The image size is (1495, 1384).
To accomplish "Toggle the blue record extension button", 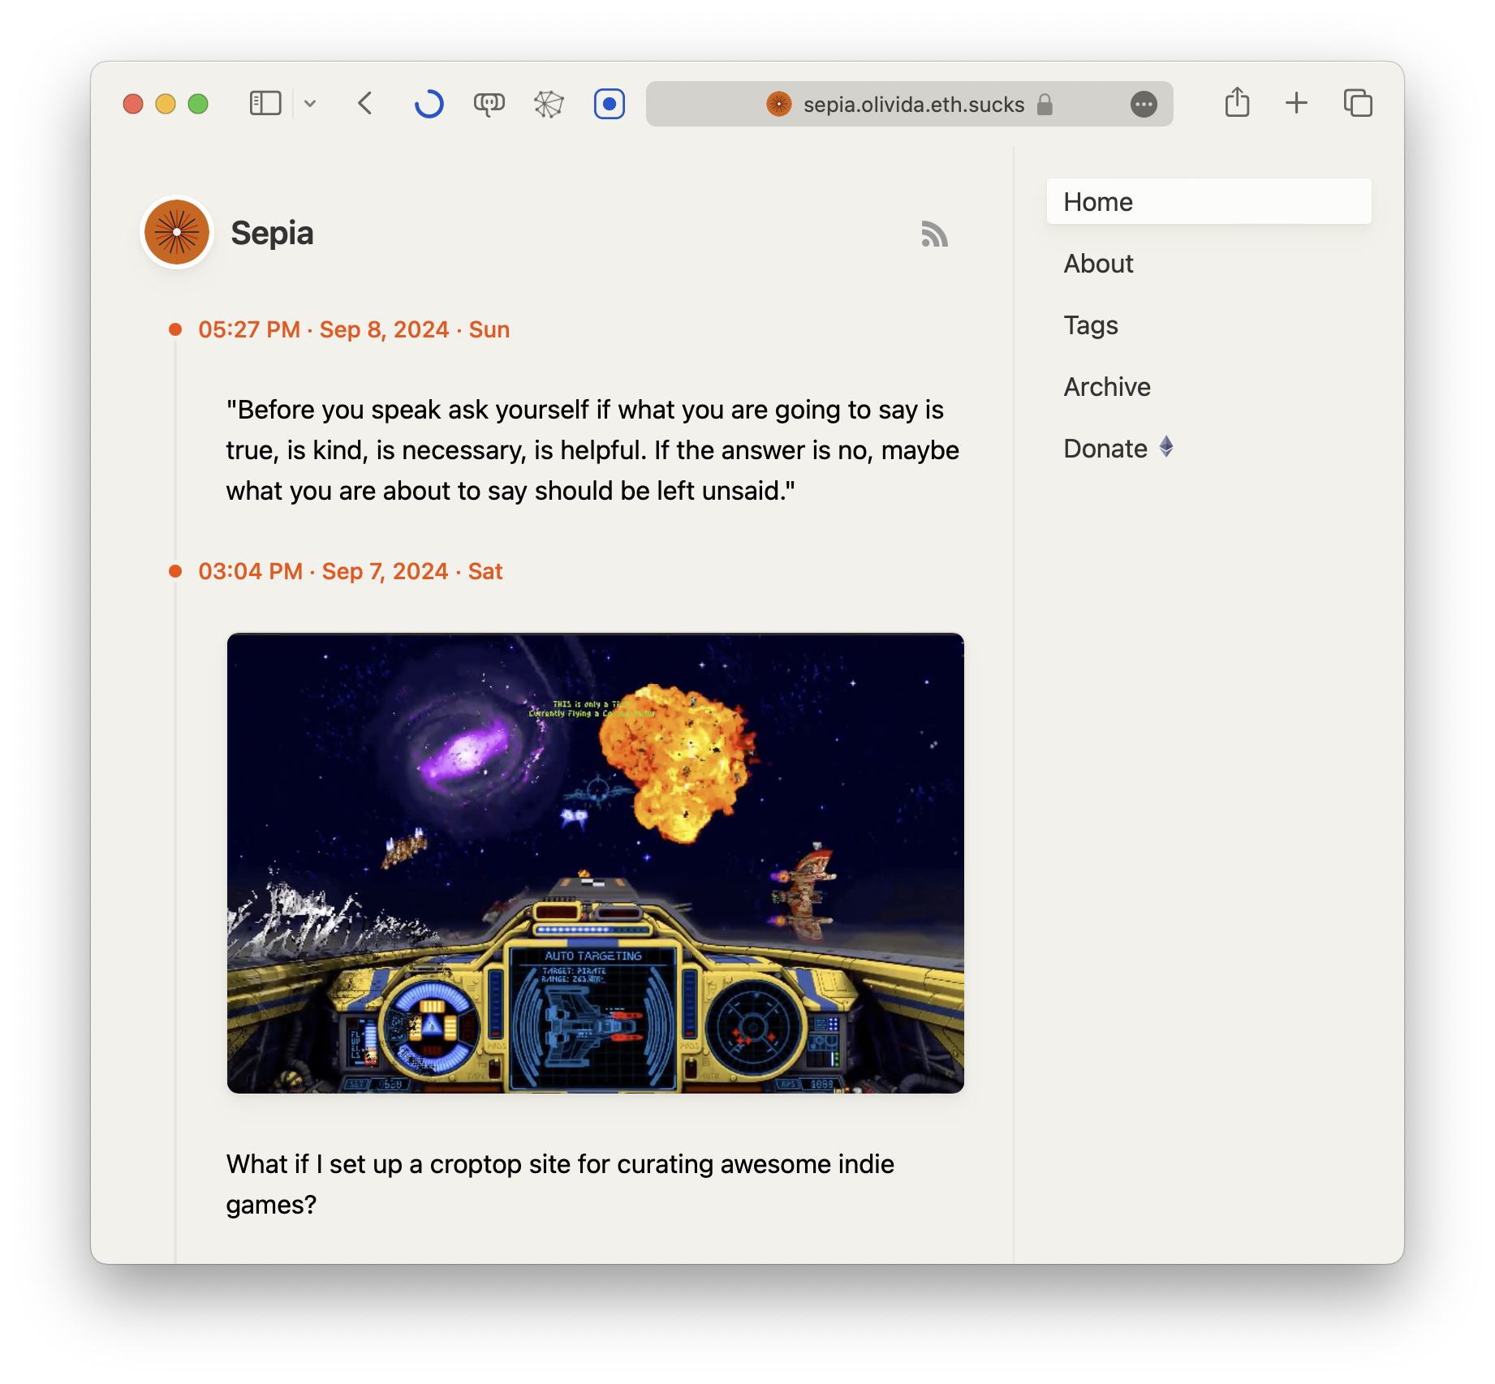I will (x=609, y=104).
